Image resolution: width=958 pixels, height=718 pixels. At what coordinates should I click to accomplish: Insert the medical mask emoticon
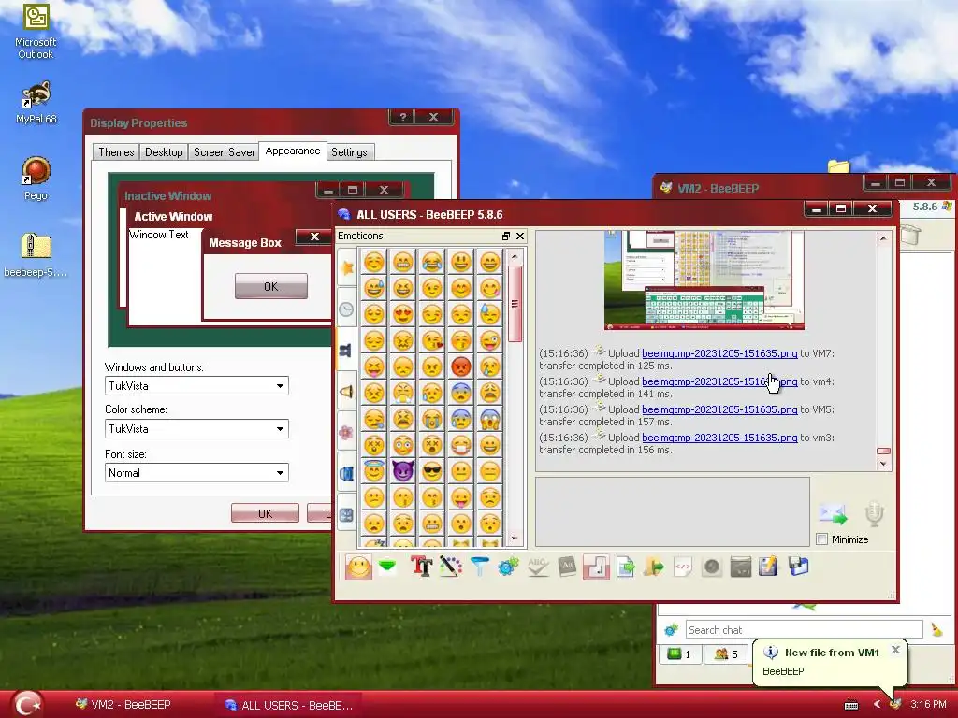pos(461,445)
